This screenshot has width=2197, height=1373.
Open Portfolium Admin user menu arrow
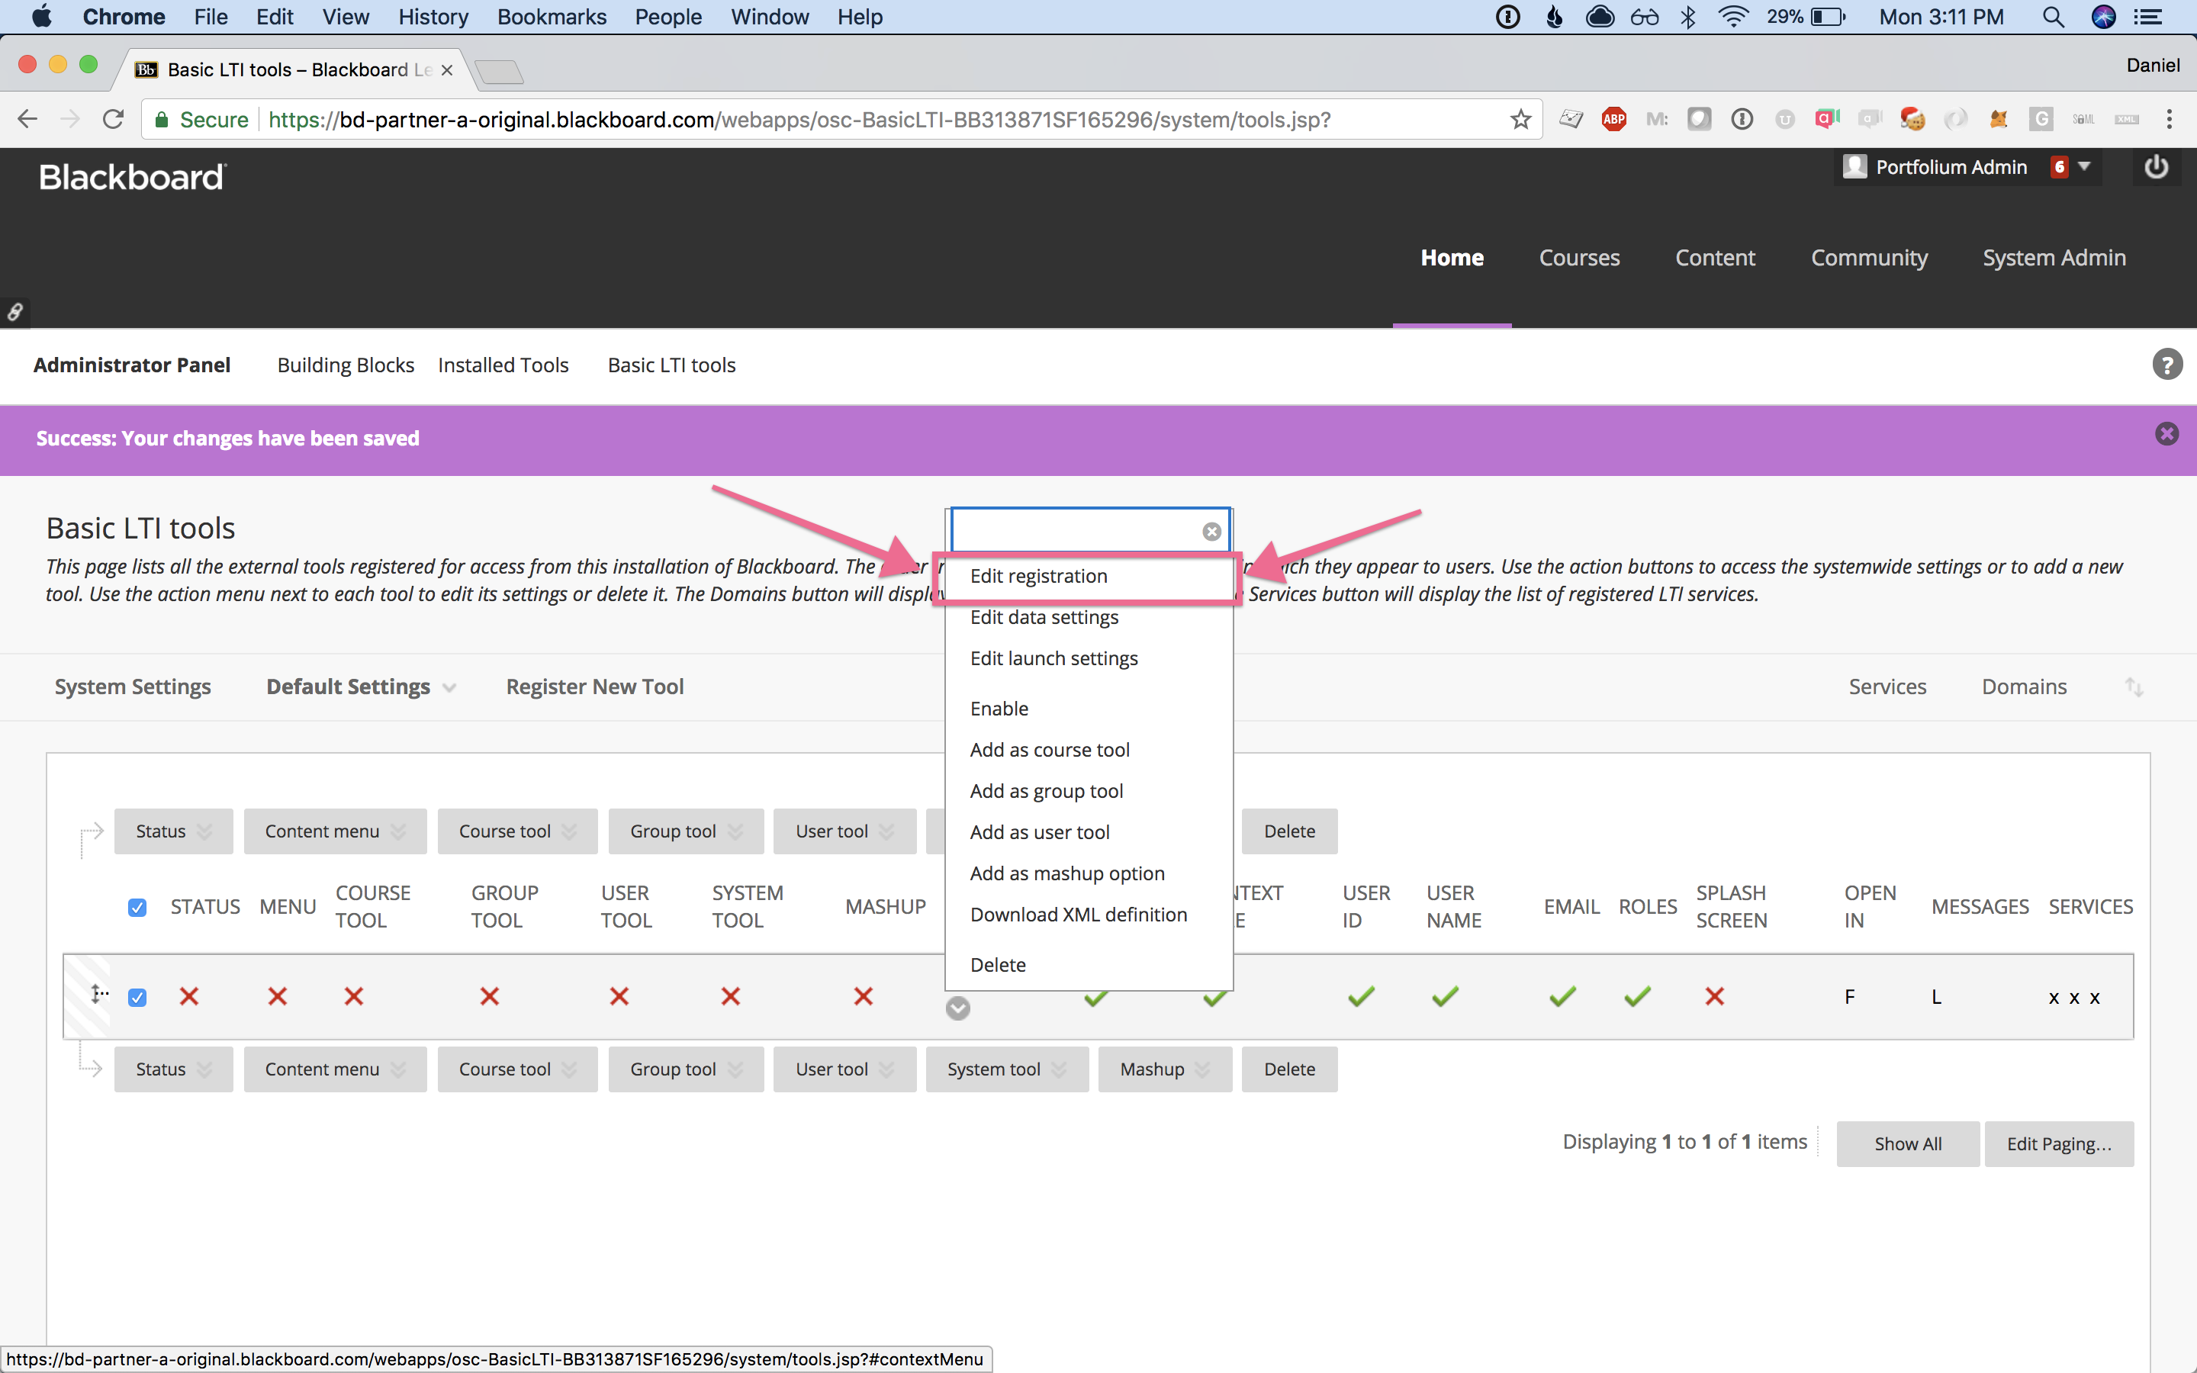coord(2084,167)
